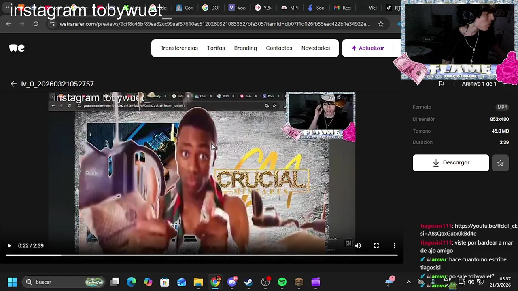
Task: Open Outlook from the taskbar
Action: click(181, 282)
